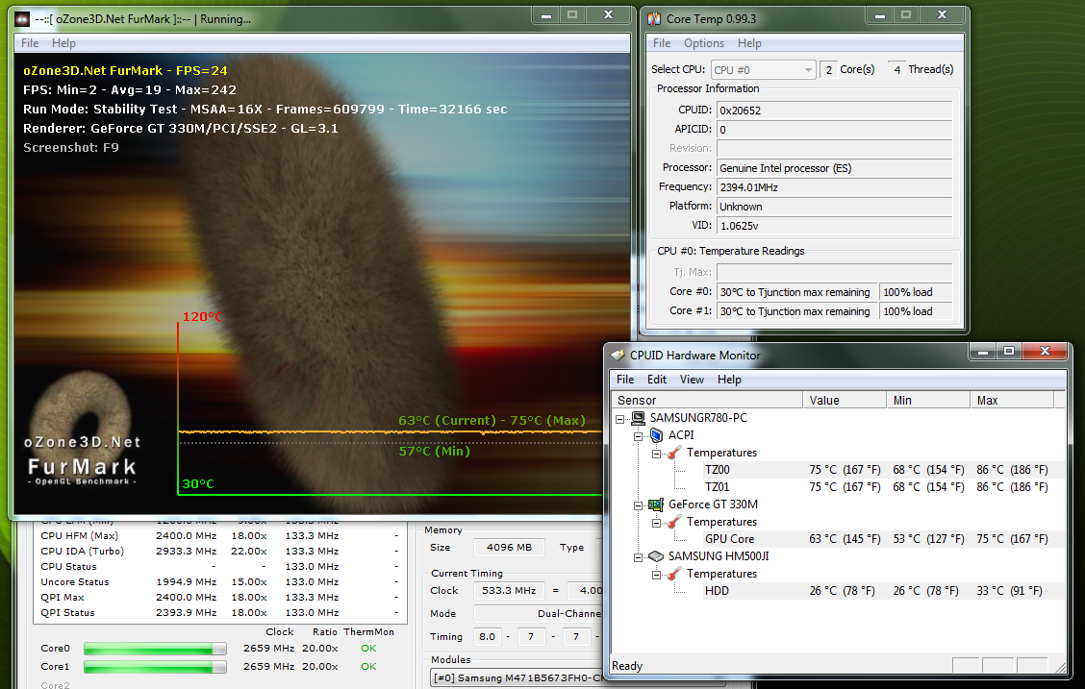Click the CPU IDA (Turbo) row
Image resolution: width=1085 pixels, height=689 pixels.
[x=220, y=551]
